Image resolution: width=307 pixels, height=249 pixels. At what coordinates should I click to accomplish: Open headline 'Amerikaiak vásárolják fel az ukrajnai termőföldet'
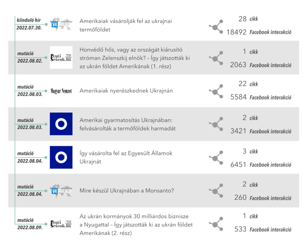tap(126, 25)
